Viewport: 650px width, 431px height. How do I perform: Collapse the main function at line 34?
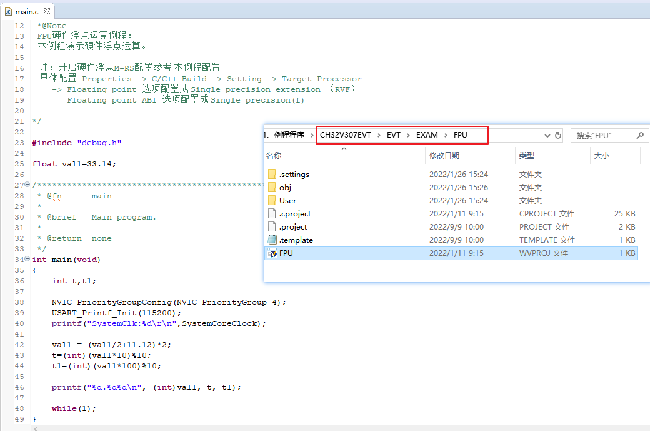[27, 260]
